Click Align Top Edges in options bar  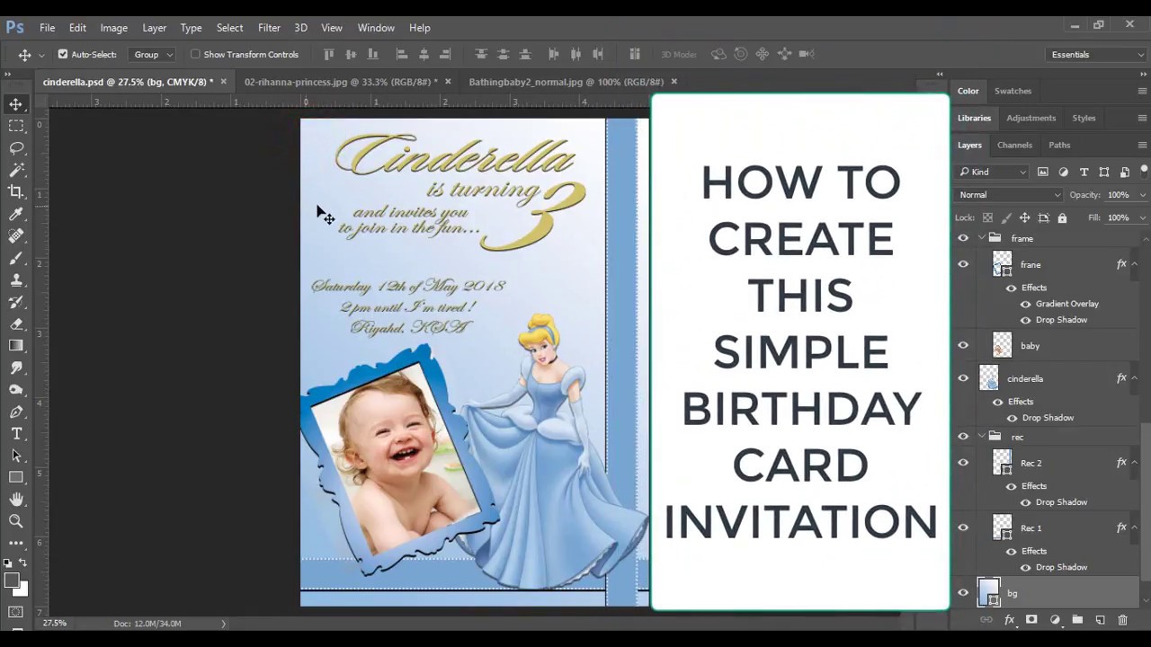point(329,54)
